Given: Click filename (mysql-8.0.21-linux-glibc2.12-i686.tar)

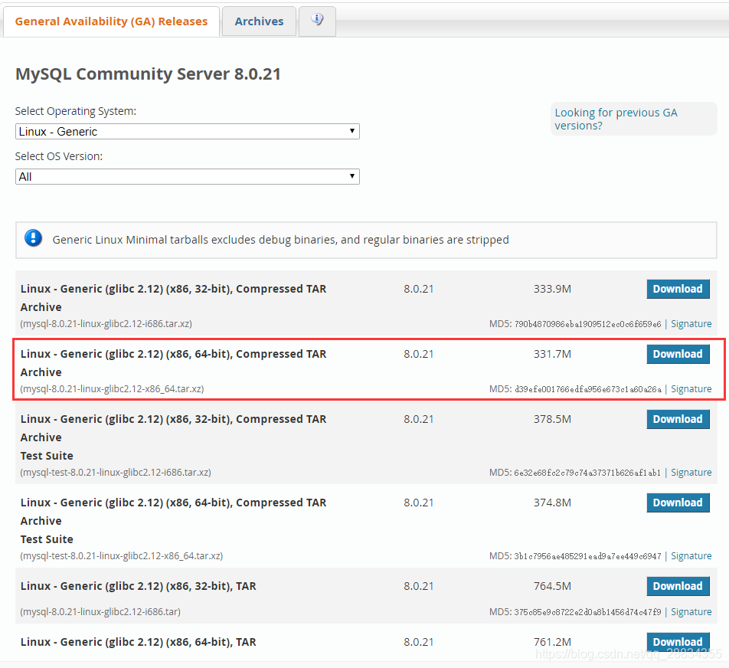Looking at the screenshot, I should (100, 612).
